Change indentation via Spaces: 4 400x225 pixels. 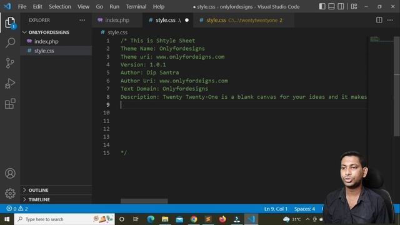tap(304, 209)
